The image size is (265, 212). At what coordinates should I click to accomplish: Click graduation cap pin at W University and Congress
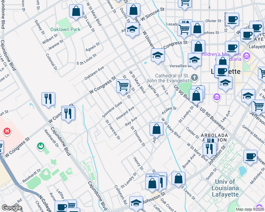[158, 55]
